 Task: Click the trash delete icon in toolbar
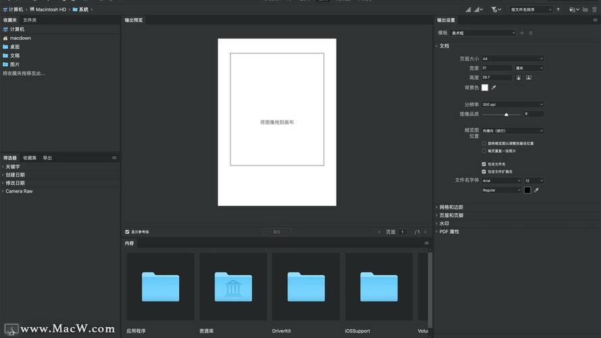tap(594, 9)
